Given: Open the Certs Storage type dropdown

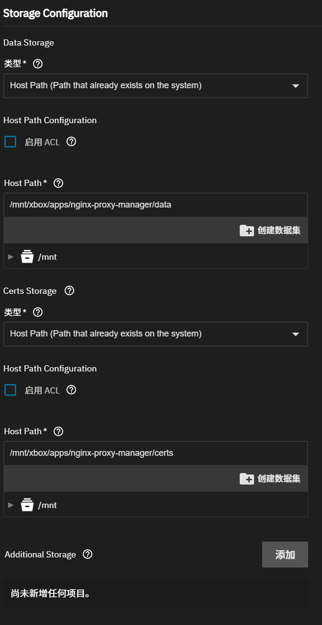Looking at the screenshot, I should click(x=155, y=334).
